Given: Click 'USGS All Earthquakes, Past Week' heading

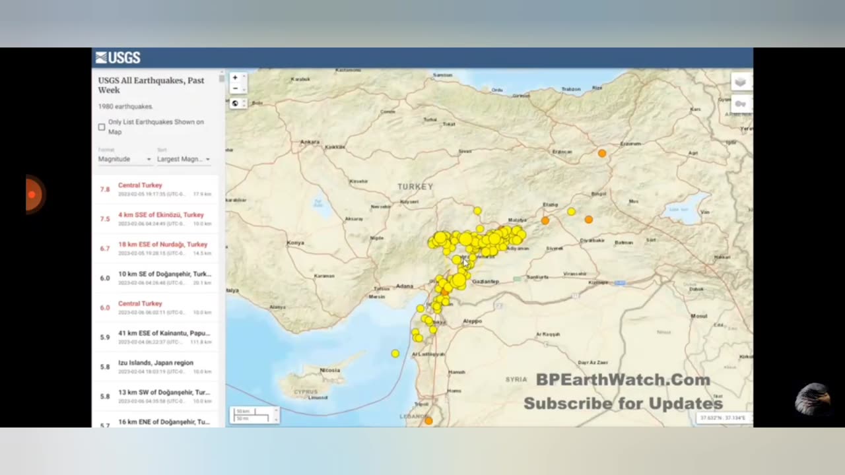Looking at the screenshot, I should tap(151, 86).
